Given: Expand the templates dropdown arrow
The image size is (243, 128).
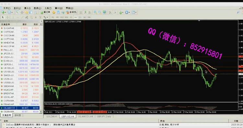Looking at the screenshot, I should coord(136,12).
